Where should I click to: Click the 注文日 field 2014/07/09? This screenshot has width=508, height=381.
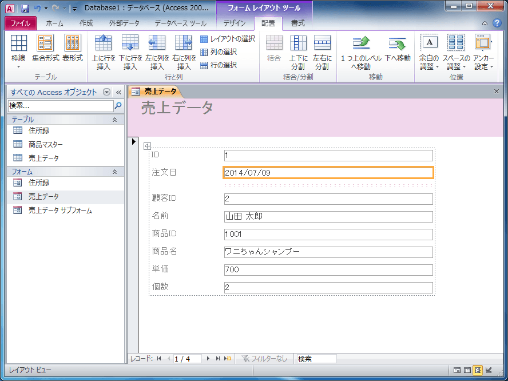click(x=328, y=173)
